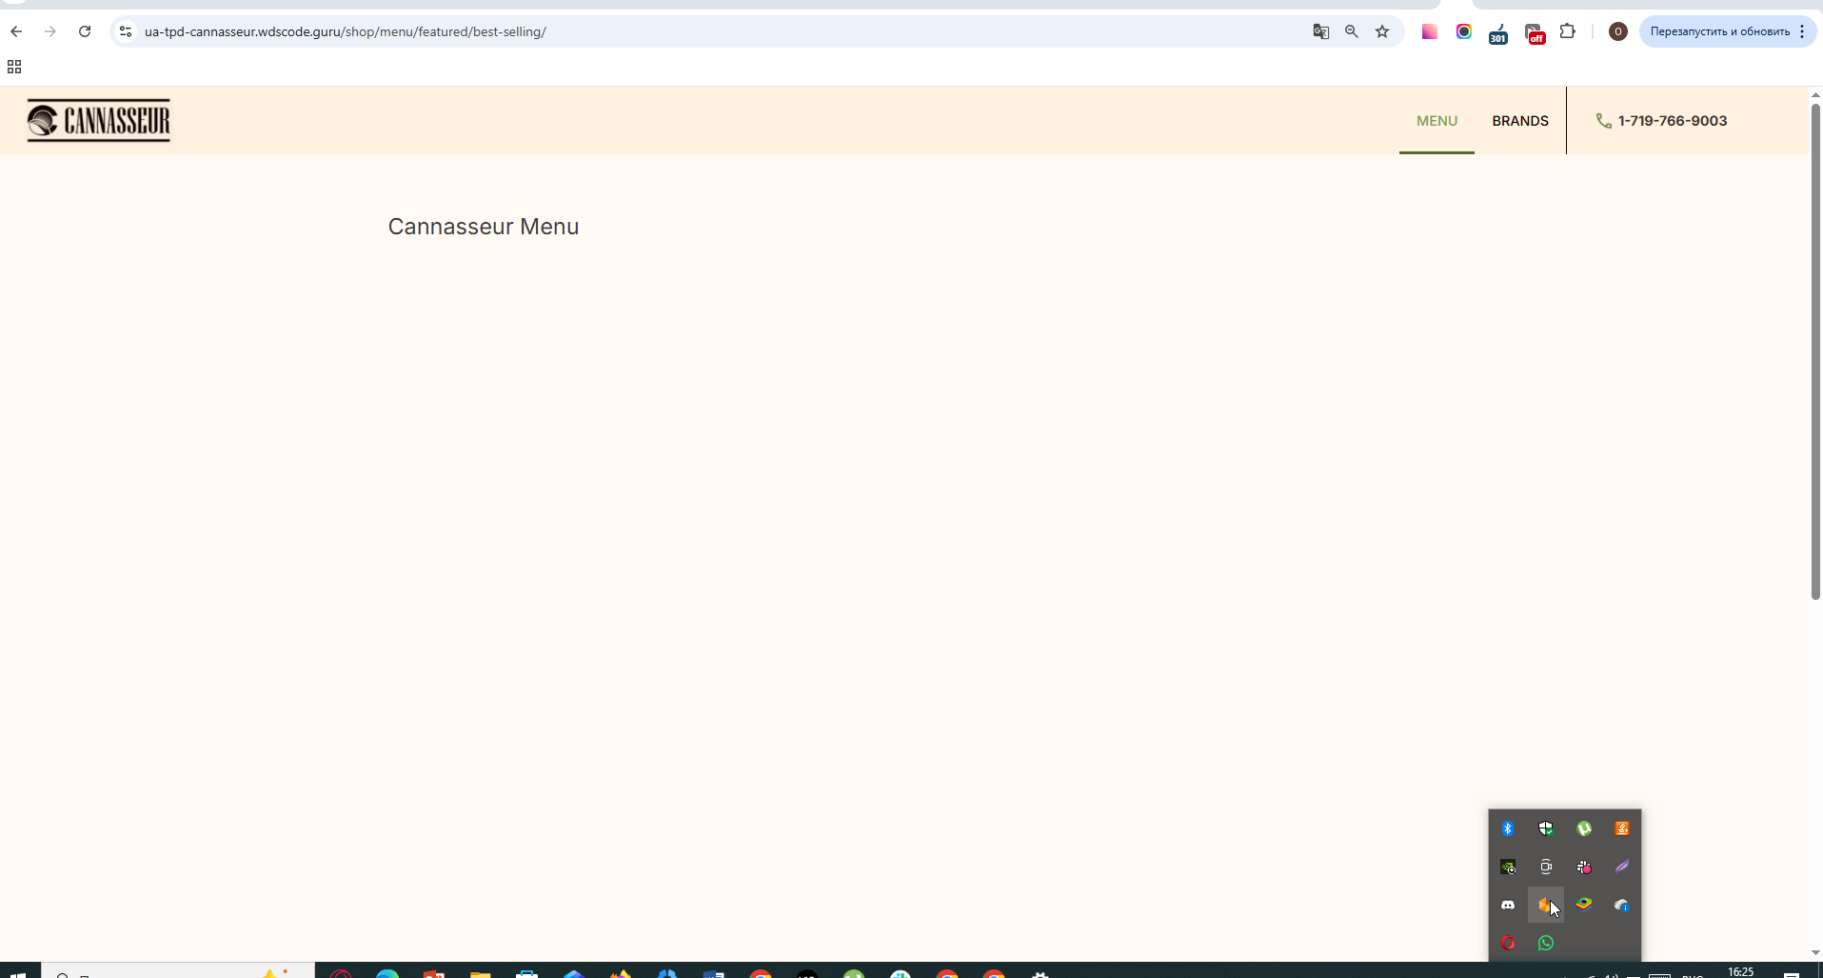Bookmark this page with the star icon

(x=1382, y=31)
